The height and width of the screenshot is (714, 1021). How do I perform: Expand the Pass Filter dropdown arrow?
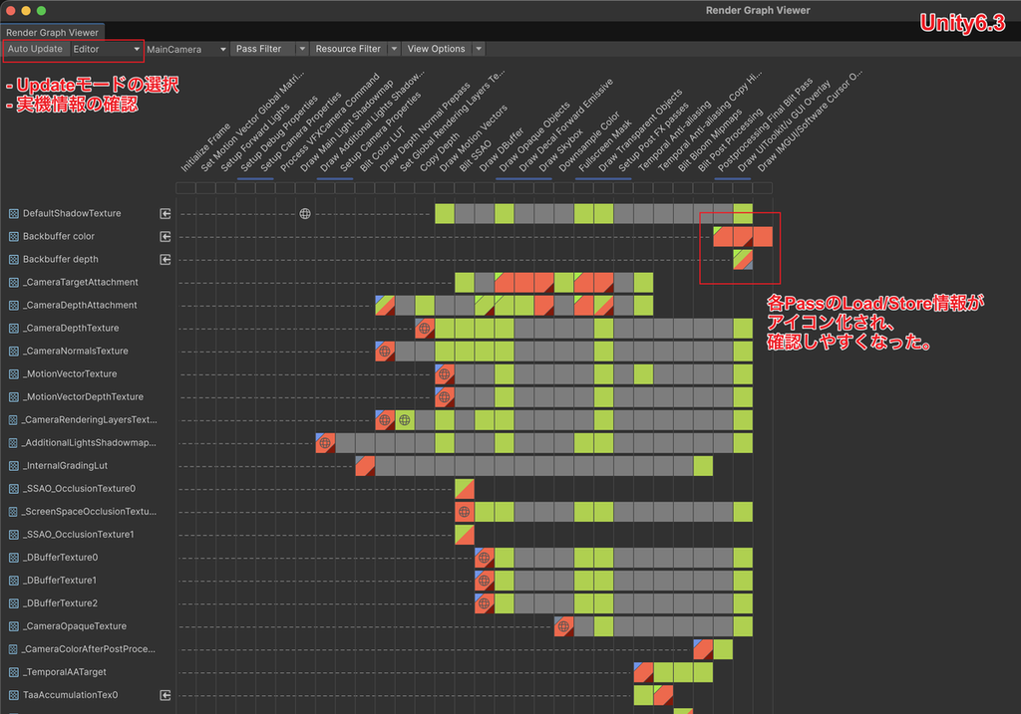click(x=301, y=49)
